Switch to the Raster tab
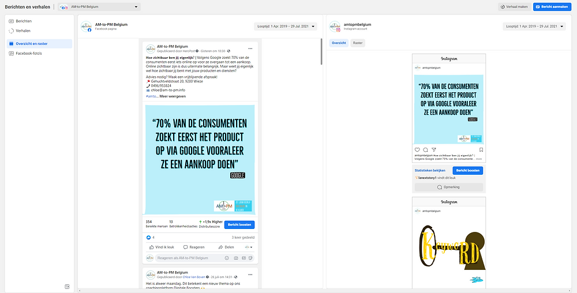 [358, 43]
